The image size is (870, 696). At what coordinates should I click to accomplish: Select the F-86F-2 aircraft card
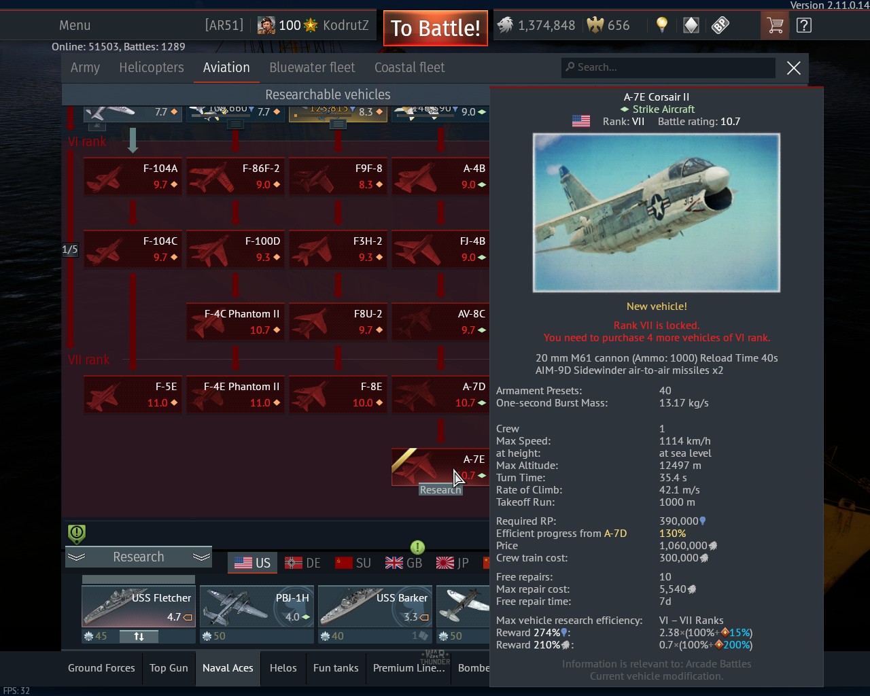236,177
